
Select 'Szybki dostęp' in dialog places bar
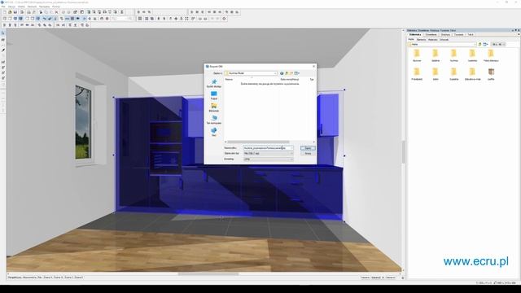coord(214,83)
